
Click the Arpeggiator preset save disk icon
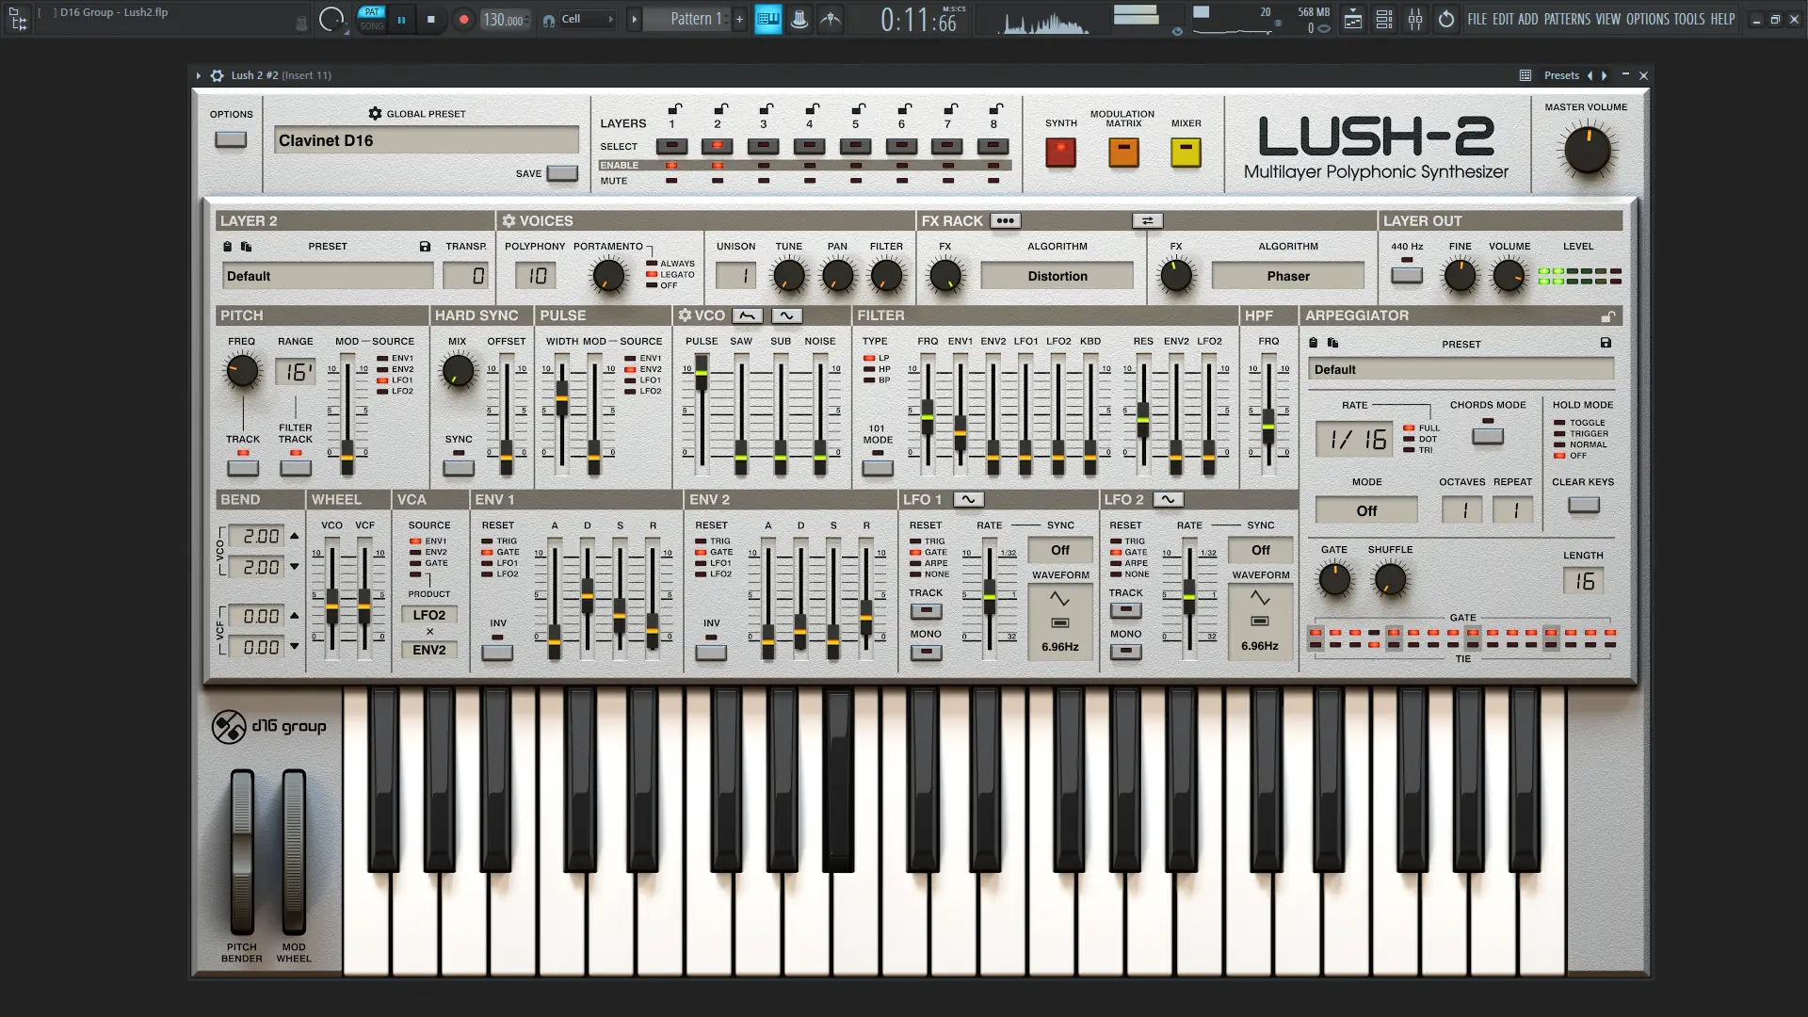(x=1606, y=343)
